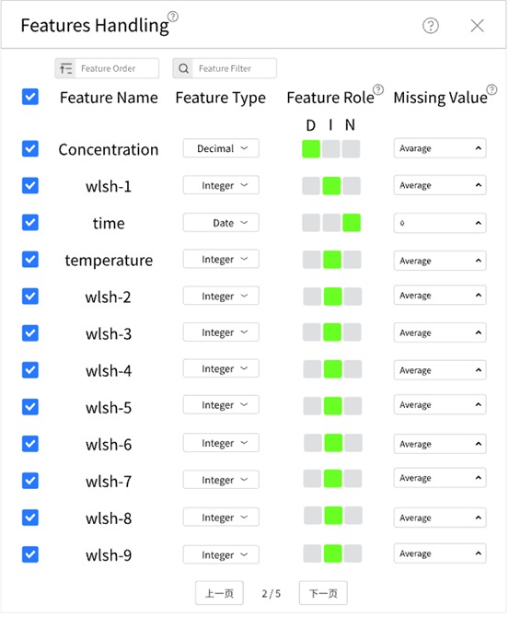Viewport: 509px width, 617px height.
Task: Open the Decimal type dropdown for Concentration
Action: pyautogui.click(x=221, y=148)
